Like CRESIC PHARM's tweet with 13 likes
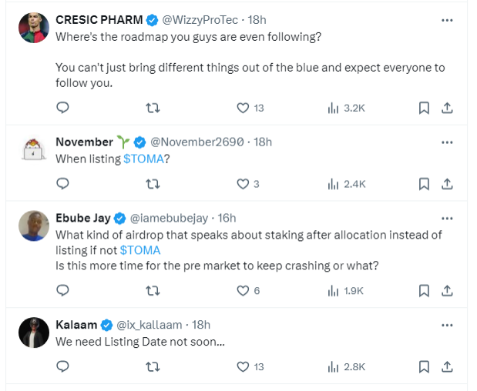 [x=243, y=109]
